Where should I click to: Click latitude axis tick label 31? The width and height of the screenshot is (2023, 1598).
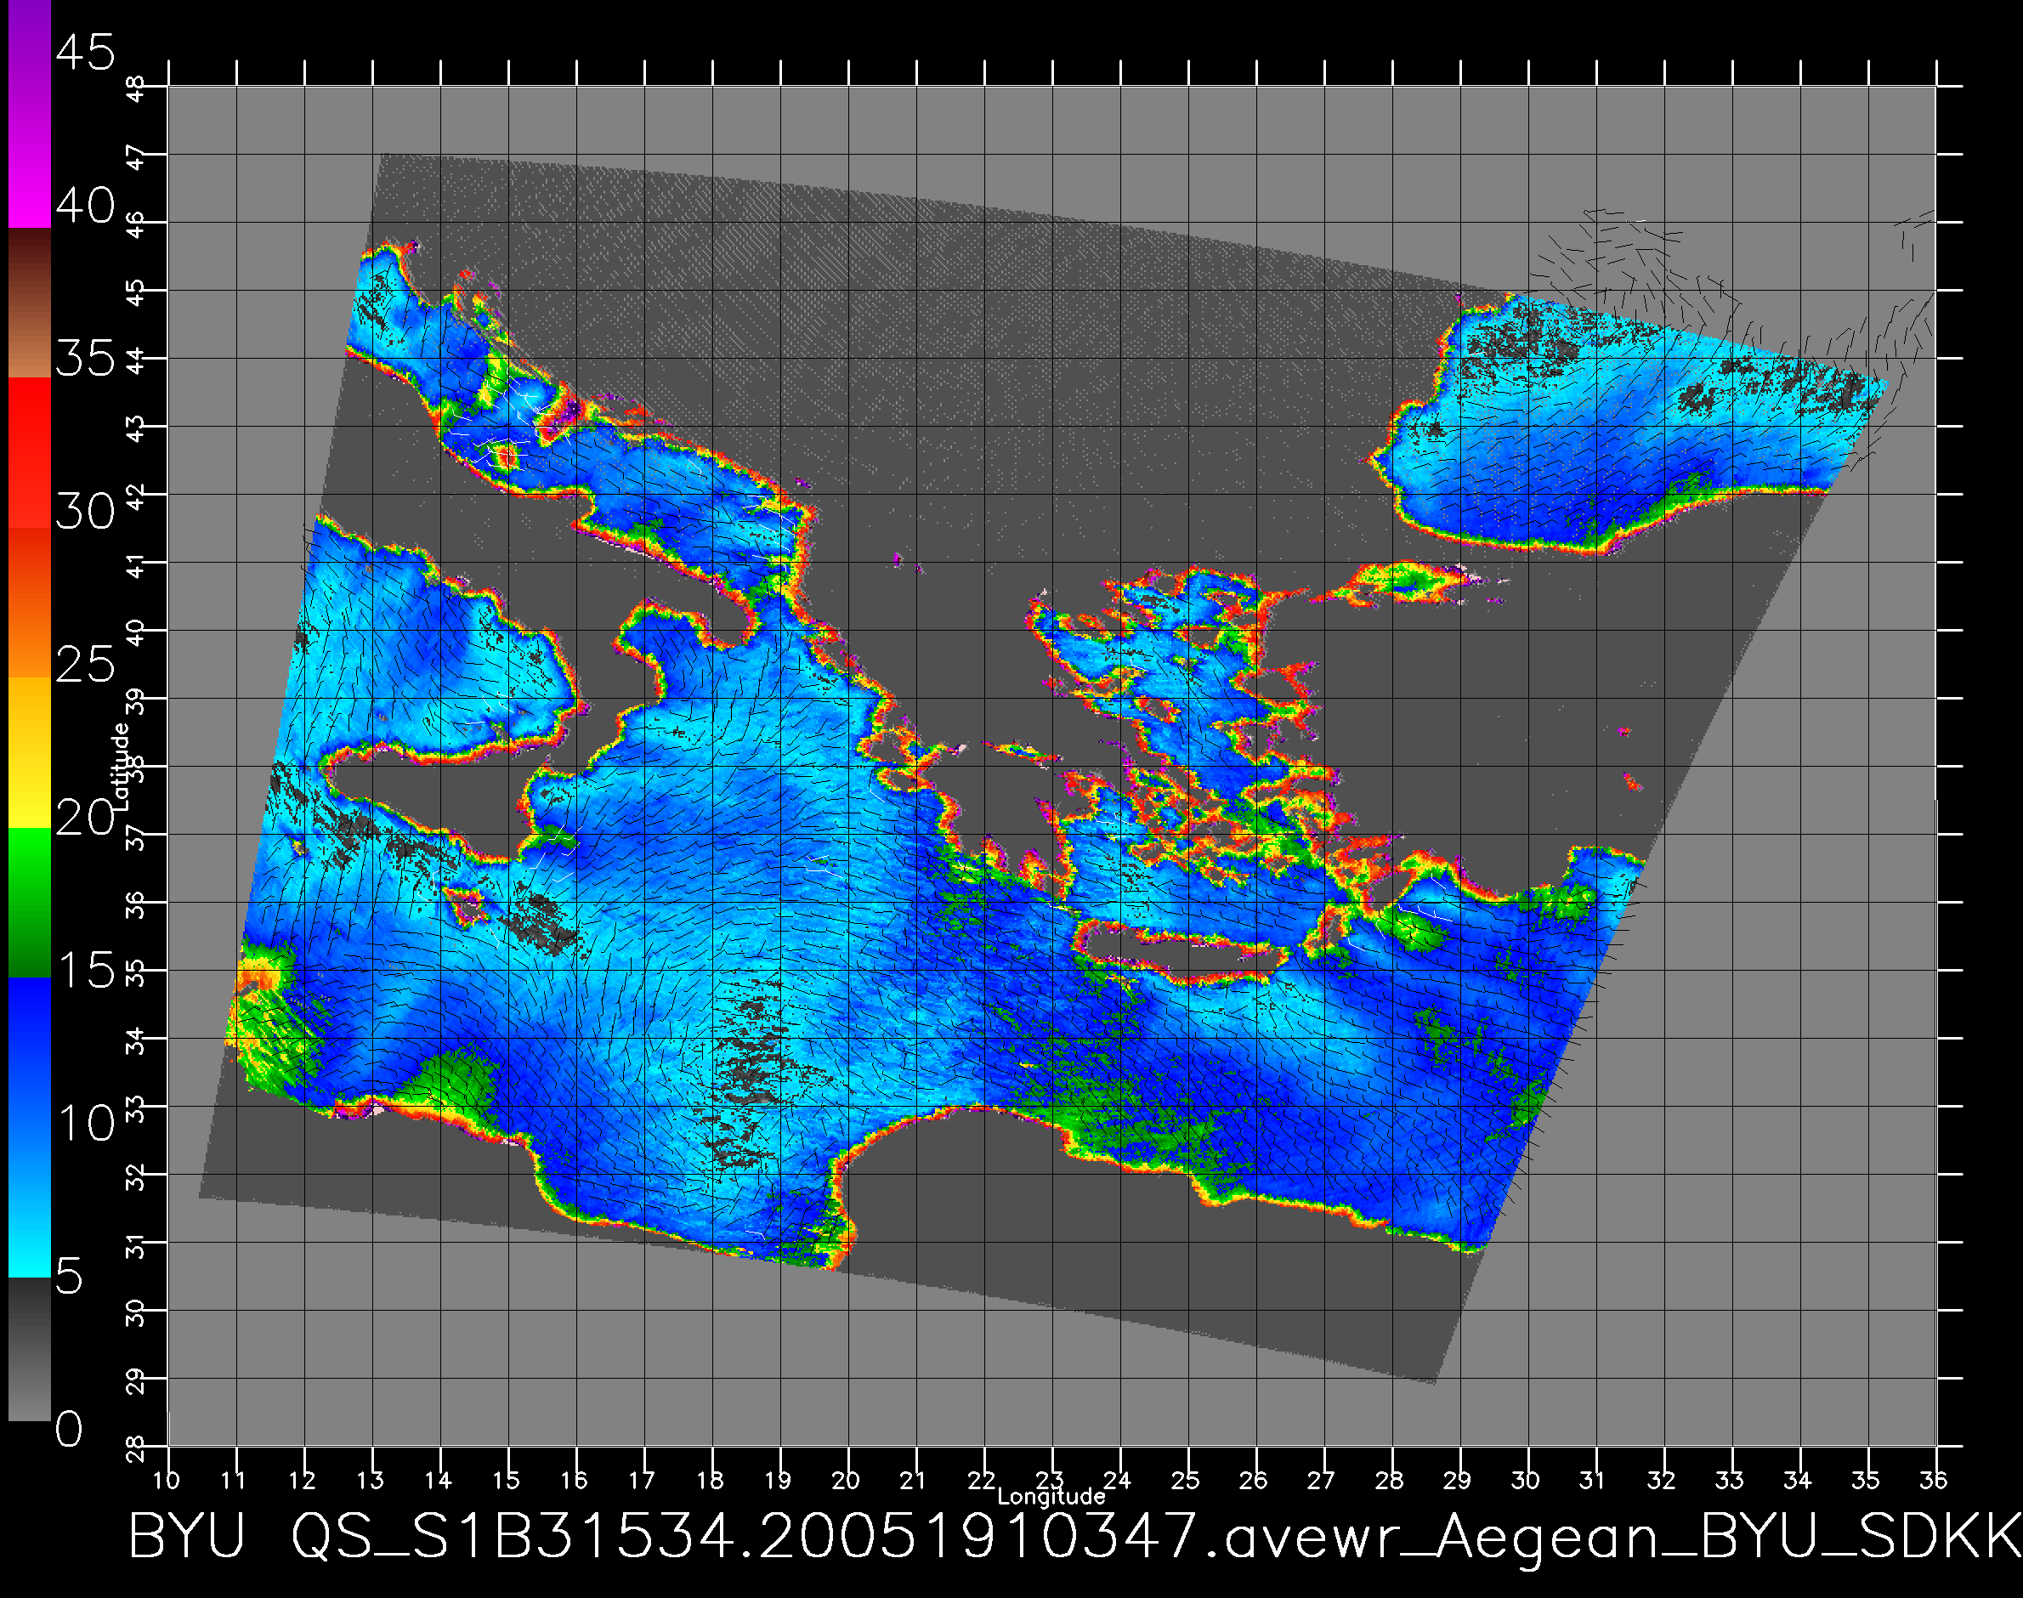137,1246
